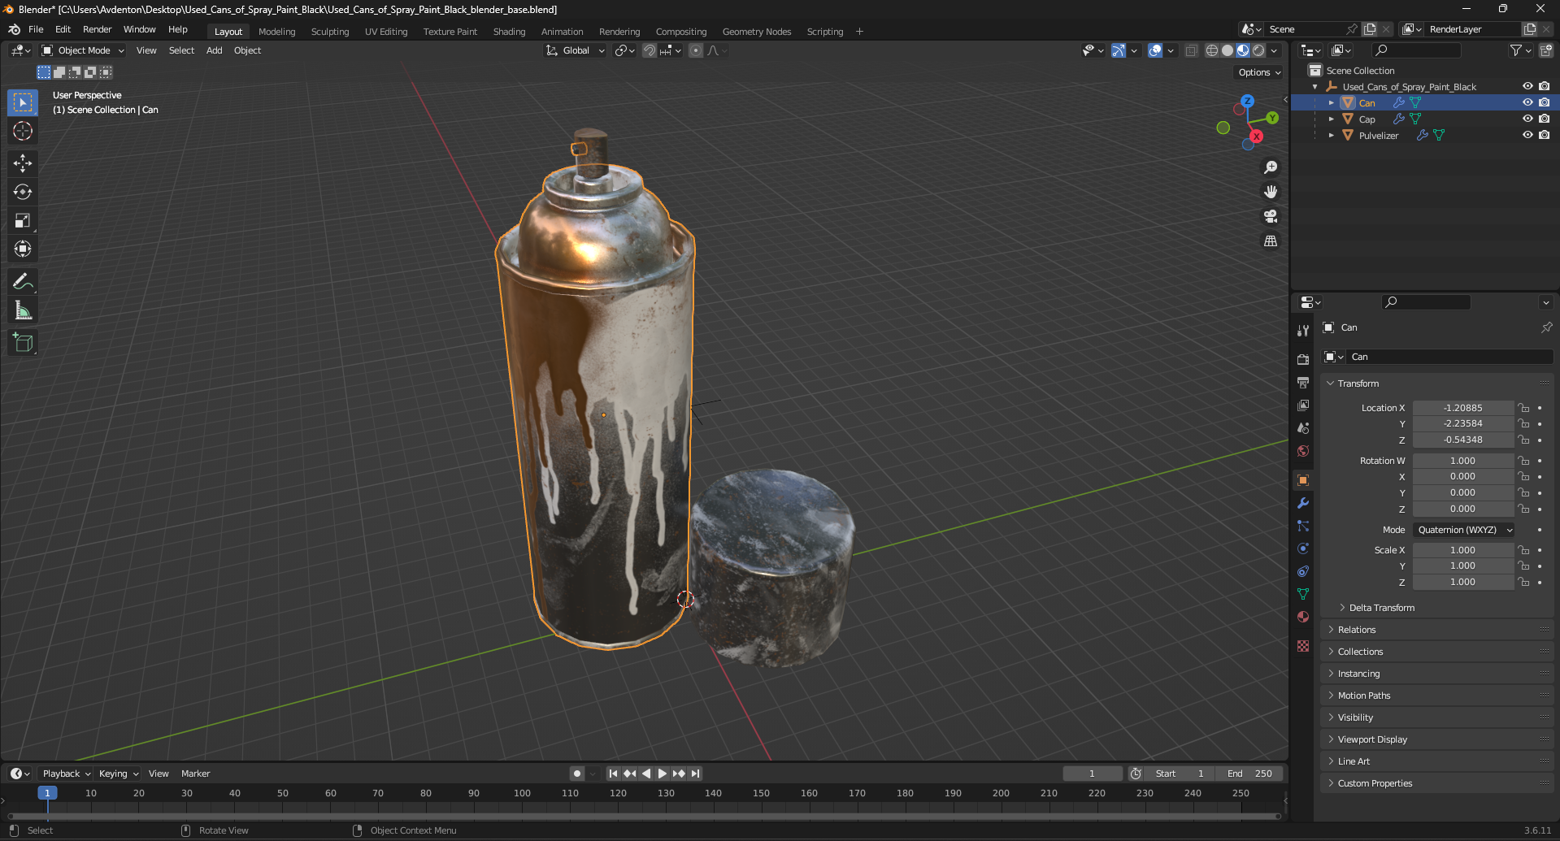Open Global transform orientation dropdown
The height and width of the screenshot is (841, 1560).
[x=576, y=50]
